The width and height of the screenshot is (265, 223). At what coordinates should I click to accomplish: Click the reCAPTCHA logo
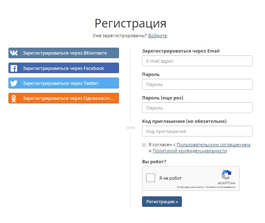tap(226, 175)
